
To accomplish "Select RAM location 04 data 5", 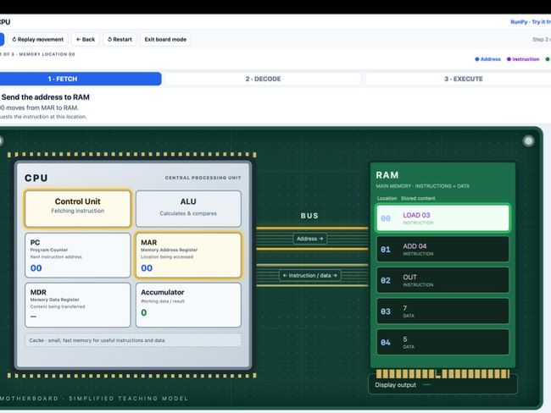I will tap(442, 342).
